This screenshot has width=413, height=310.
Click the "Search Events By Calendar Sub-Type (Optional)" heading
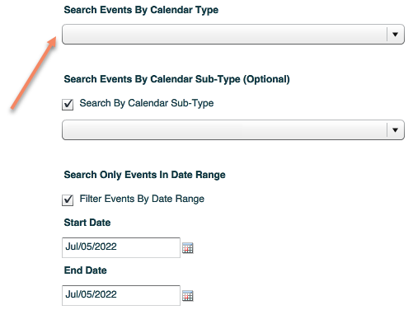[176, 79]
